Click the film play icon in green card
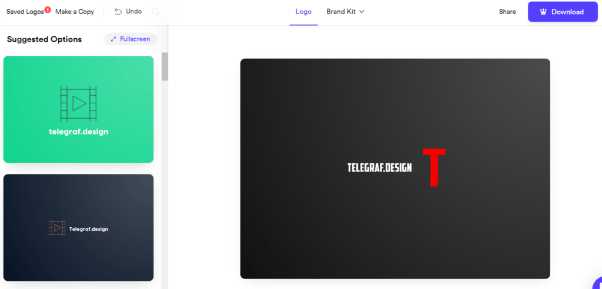 (78, 103)
